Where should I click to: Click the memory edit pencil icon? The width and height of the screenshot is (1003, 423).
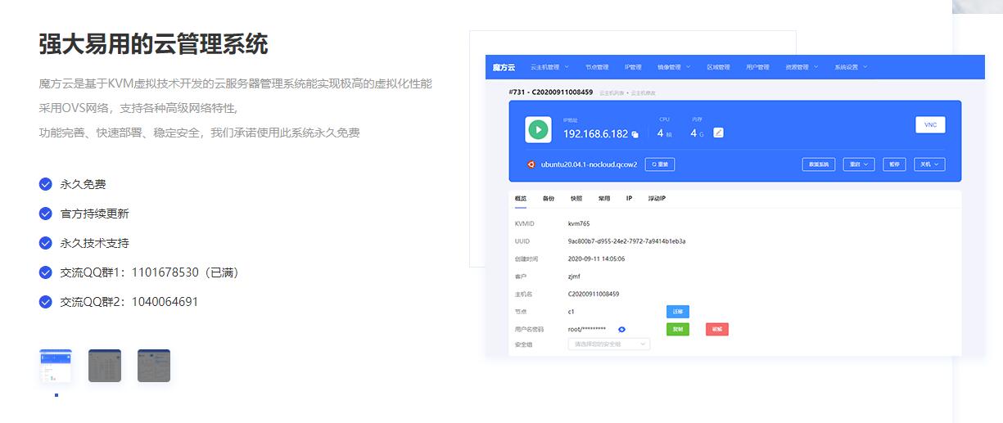718,133
